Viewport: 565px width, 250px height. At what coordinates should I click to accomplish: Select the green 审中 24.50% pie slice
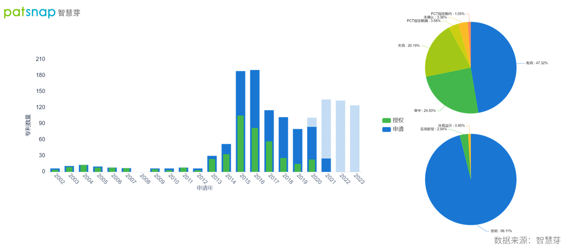pos(452,90)
